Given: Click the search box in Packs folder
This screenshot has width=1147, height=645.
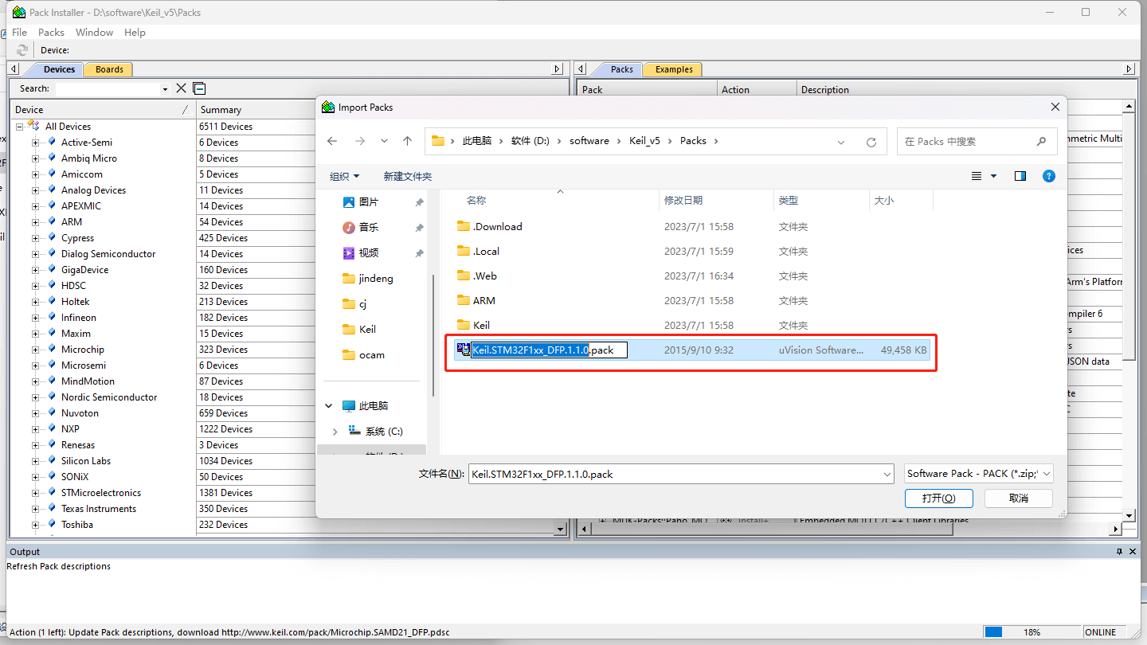Looking at the screenshot, I should coord(968,142).
